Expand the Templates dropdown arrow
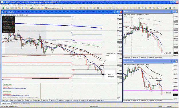Screen dimensions: 179x108 176,8
